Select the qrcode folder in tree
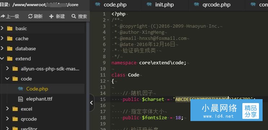Screen dimensions: 268x130 click(29, 119)
